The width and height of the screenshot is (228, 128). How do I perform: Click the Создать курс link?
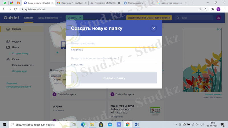tap(19, 71)
